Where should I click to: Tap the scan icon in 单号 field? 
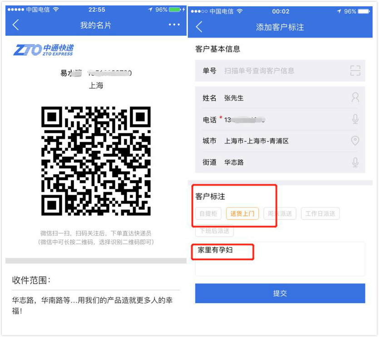[355, 71]
